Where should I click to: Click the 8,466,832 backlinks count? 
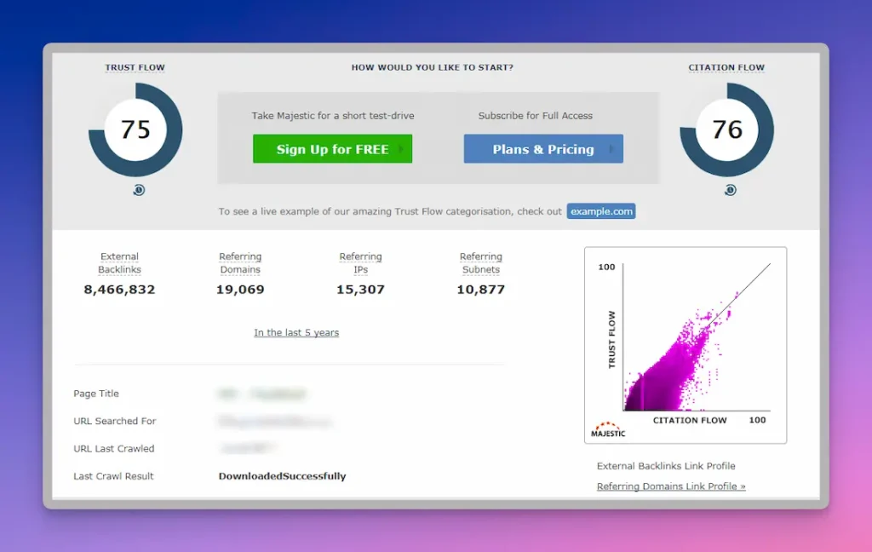click(119, 290)
